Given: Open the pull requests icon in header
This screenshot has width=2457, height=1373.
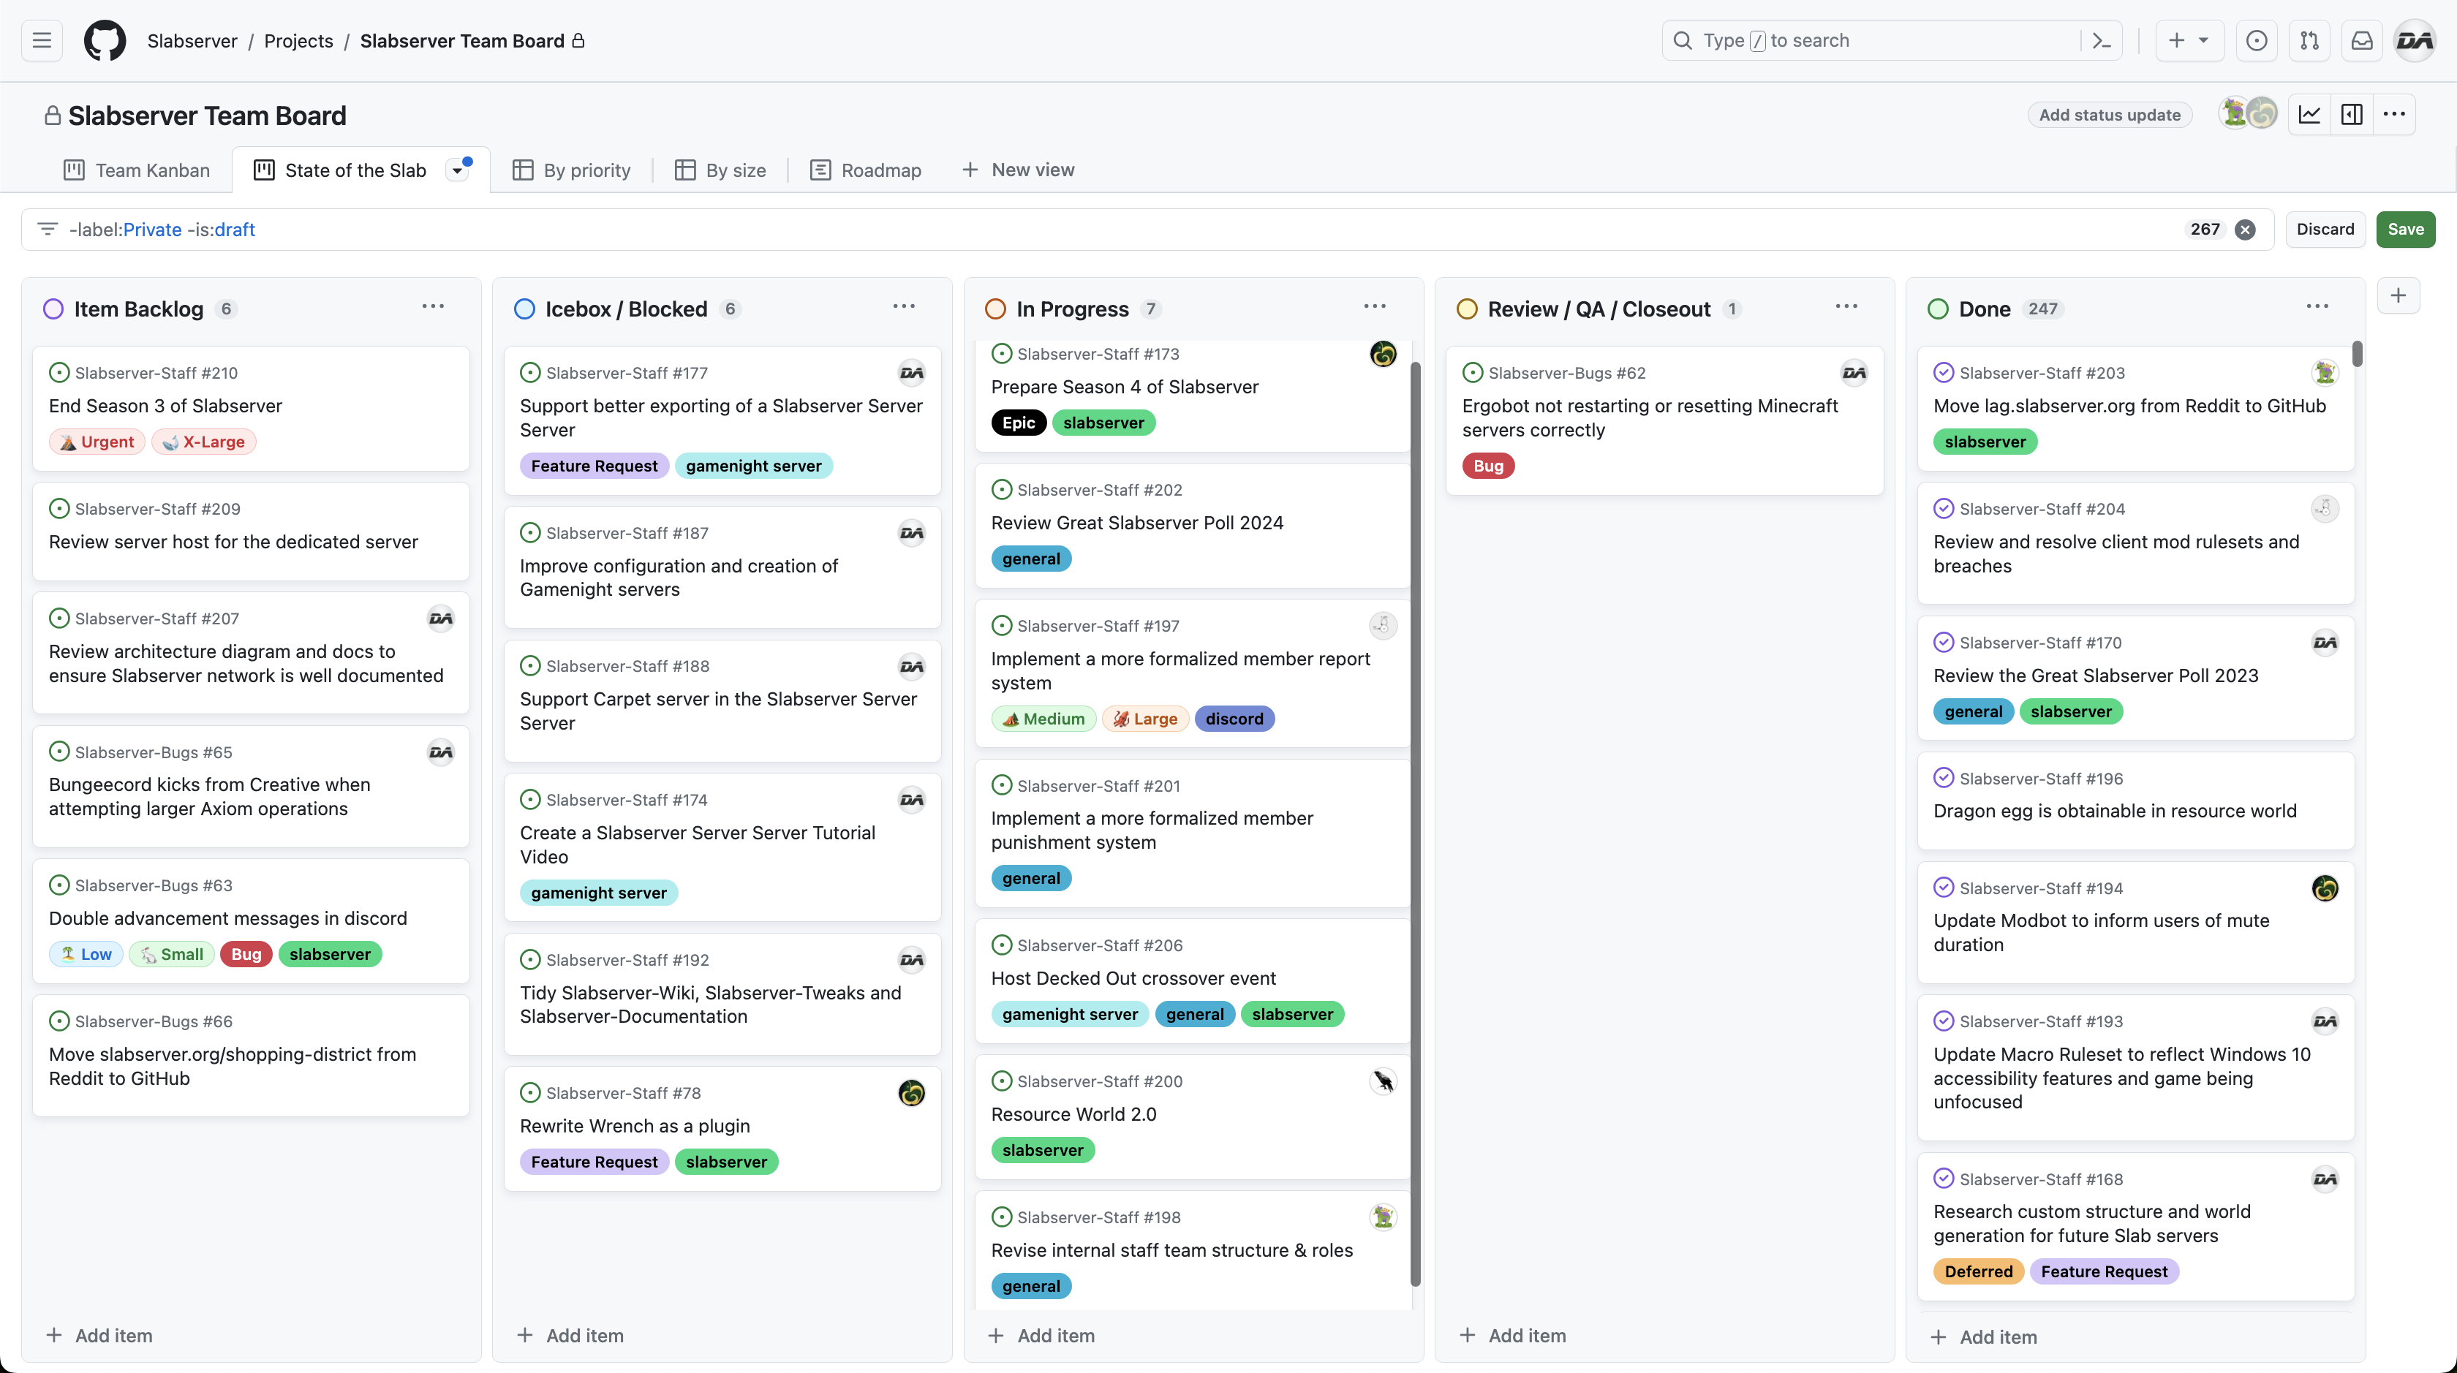Looking at the screenshot, I should (2309, 41).
